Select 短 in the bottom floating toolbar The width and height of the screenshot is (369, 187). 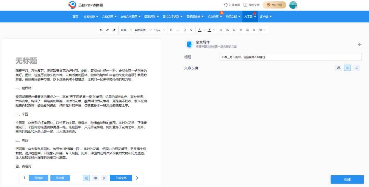click(86, 178)
